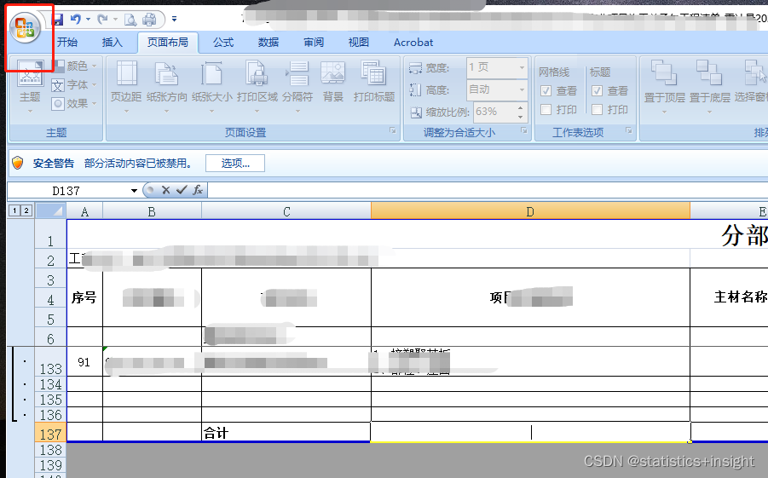Select column A header
Image resolution: width=768 pixels, height=478 pixels.
pyautogui.click(x=84, y=211)
